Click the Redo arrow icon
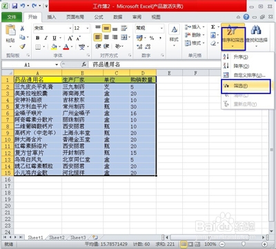Viewport: 276px width, 249px height. coord(34,6)
